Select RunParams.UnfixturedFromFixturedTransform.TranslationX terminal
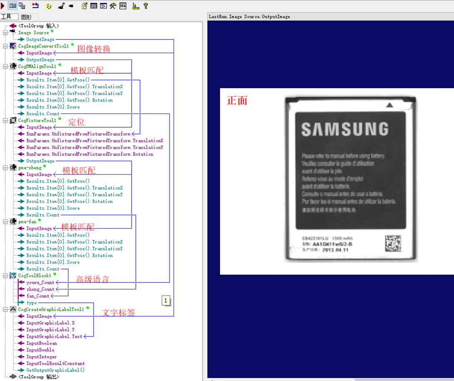454x381 pixels. pos(95,141)
